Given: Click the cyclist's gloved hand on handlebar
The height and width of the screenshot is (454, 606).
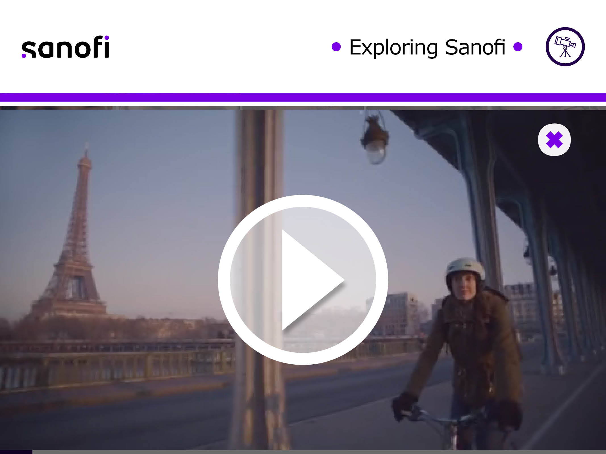Looking at the screenshot, I should (404, 406).
